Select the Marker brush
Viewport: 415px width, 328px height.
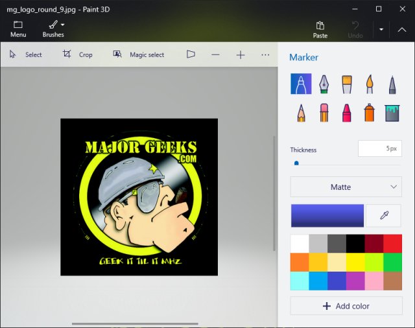pyautogui.click(x=301, y=84)
